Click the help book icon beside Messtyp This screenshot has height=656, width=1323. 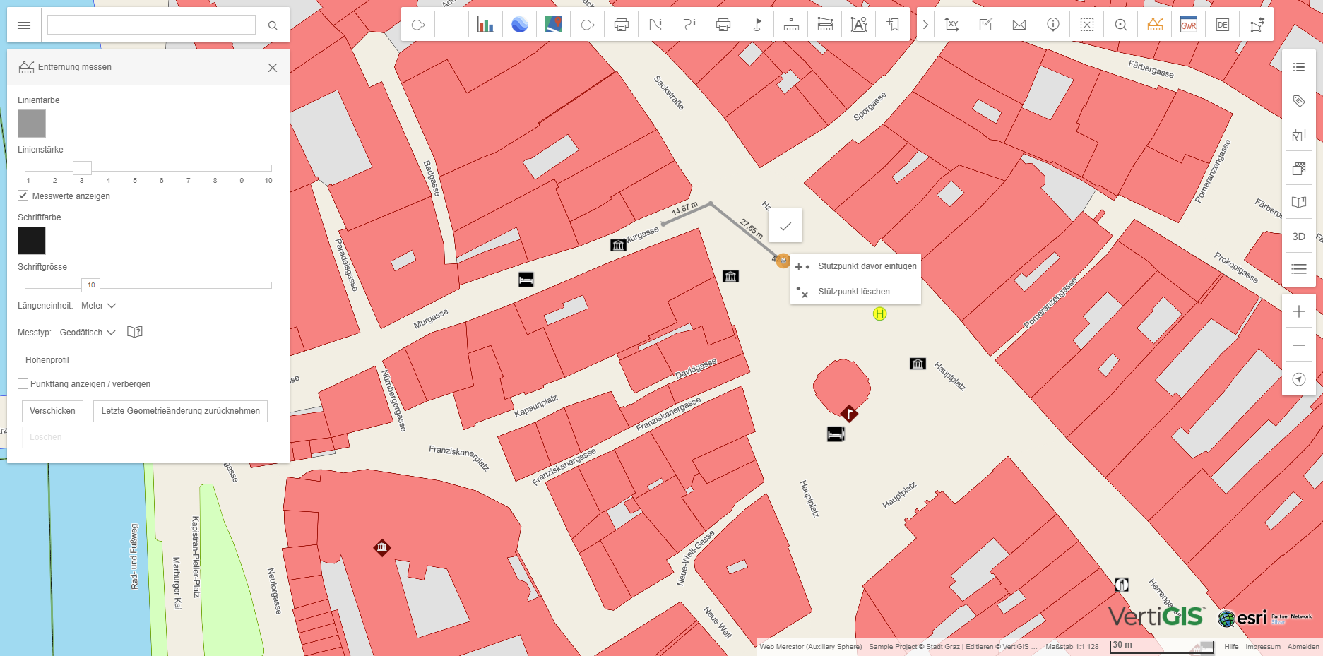point(135,332)
